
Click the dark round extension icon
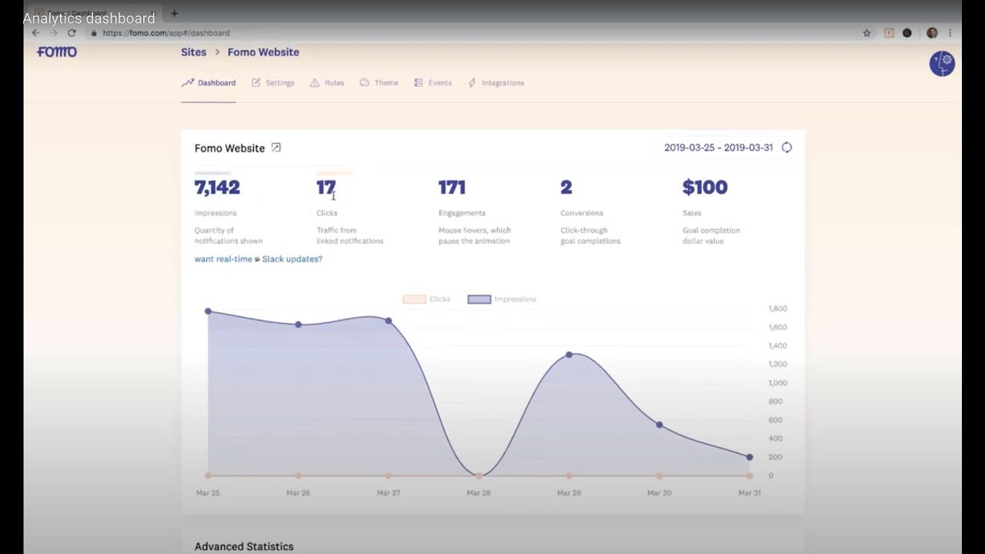point(907,33)
